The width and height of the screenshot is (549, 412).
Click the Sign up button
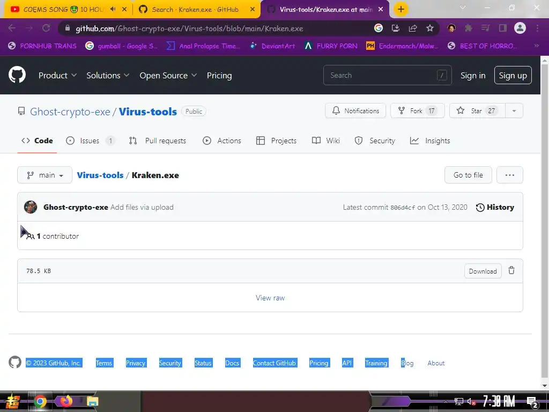(x=513, y=75)
